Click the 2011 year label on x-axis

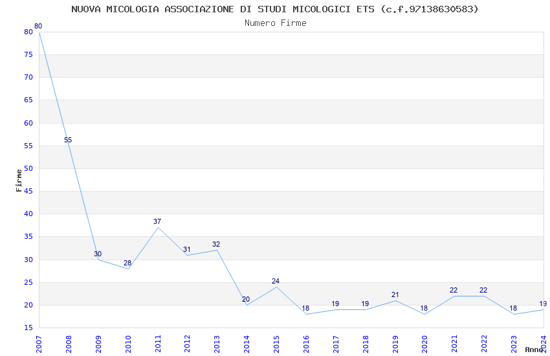pos(158,344)
